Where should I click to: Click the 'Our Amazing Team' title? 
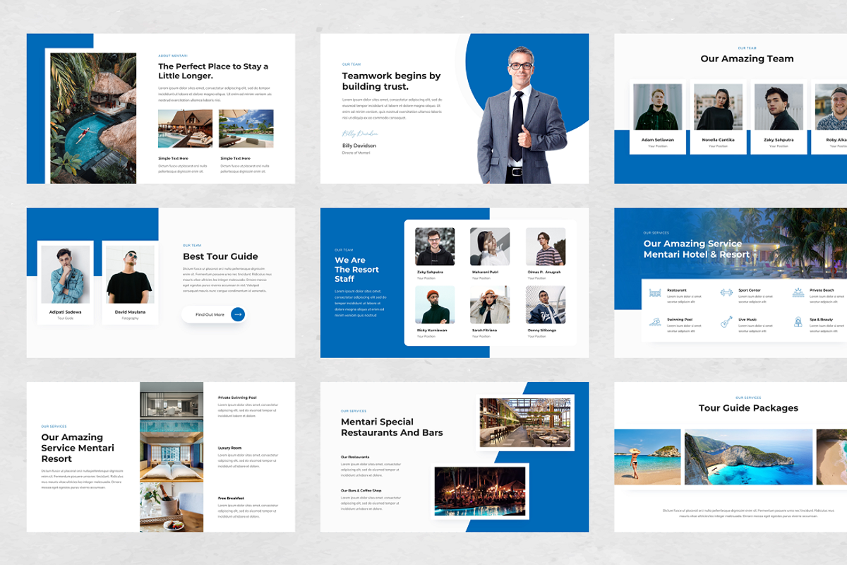pos(747,59)
